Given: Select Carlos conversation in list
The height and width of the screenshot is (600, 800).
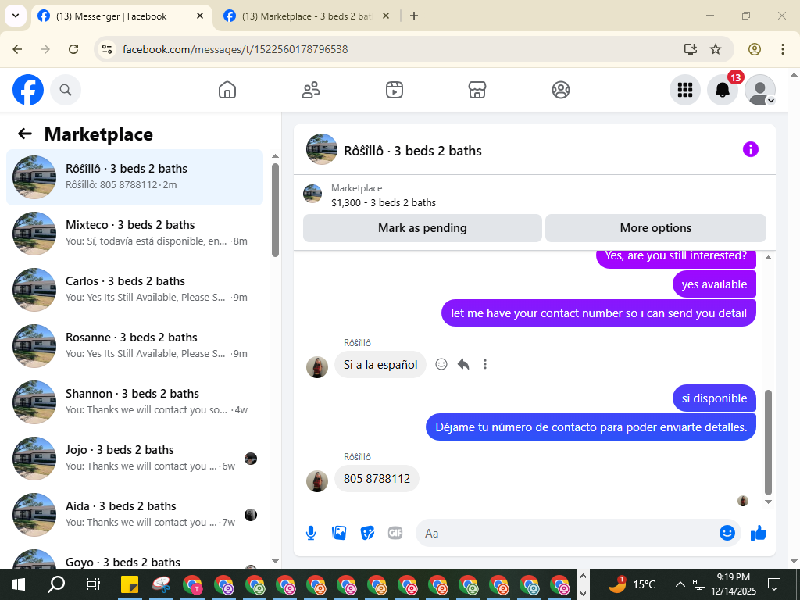Looking at the screenshot, I should pos(134,289).
